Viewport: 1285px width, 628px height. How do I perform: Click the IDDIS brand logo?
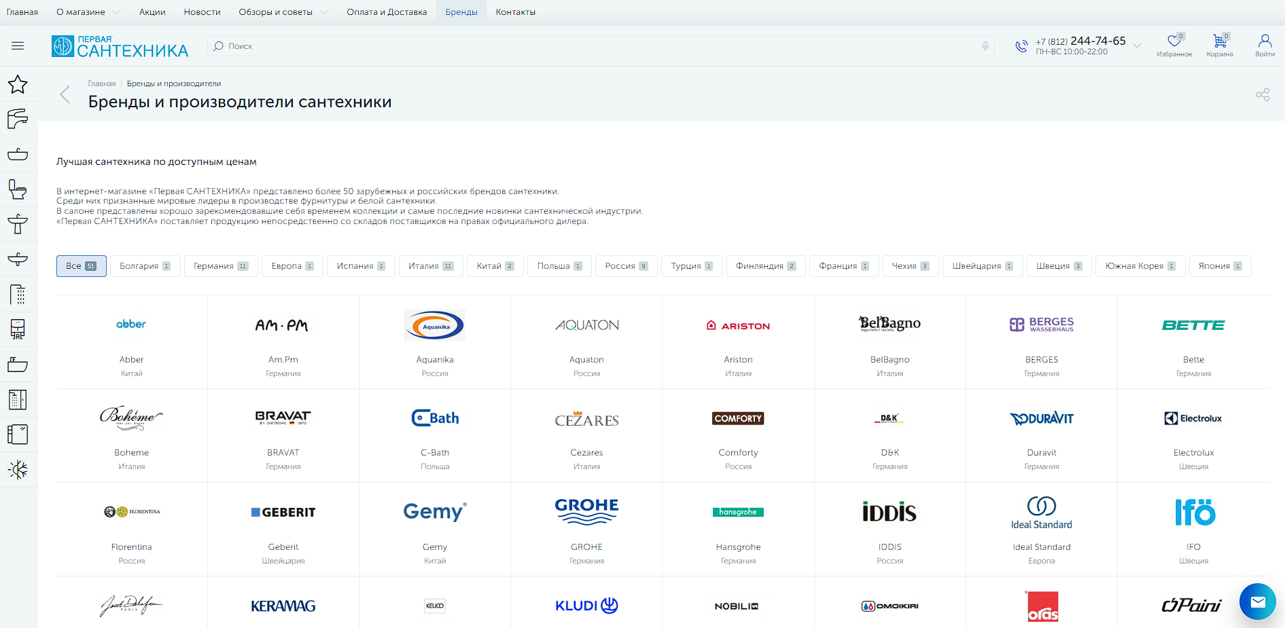click(890, 512)
